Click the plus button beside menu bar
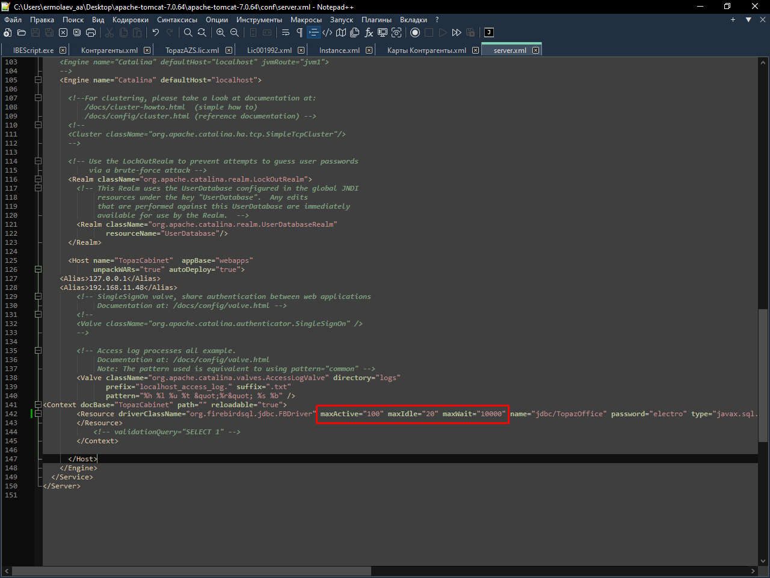The image size is (770, 578). click(x=733, y=20)
